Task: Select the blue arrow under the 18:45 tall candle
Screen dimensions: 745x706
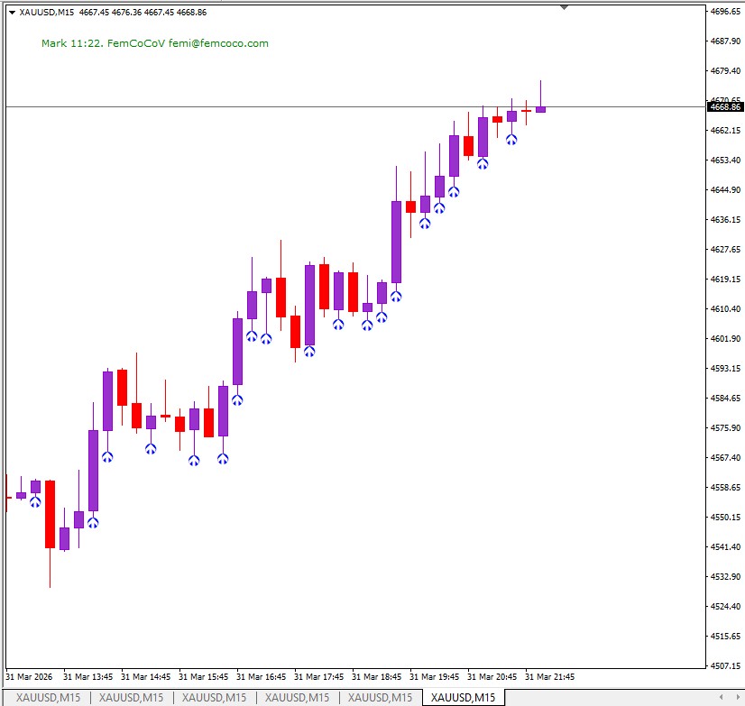Action: 396,296
